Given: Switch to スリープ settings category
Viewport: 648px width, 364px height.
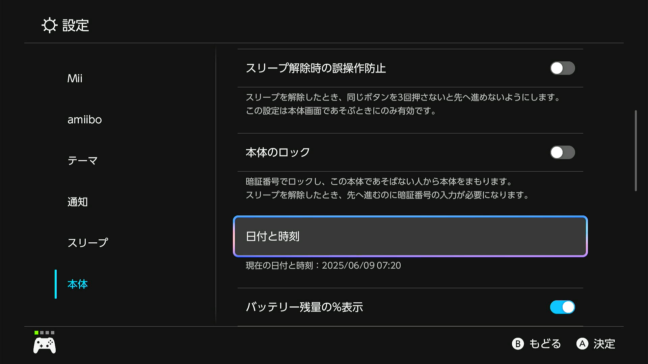Looking at the screenshot, I should 88,243.
